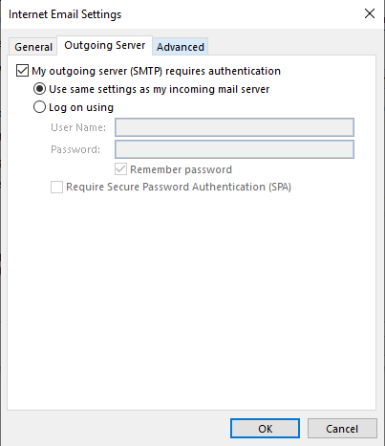The image size is (385, 446).
Task: Click the Log on using label text
Action: tap(81, 107)
